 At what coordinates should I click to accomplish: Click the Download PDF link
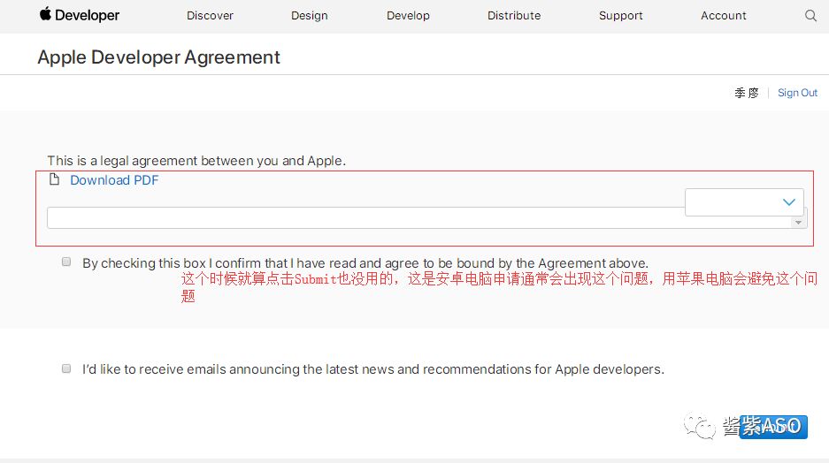tap(114, 180)
